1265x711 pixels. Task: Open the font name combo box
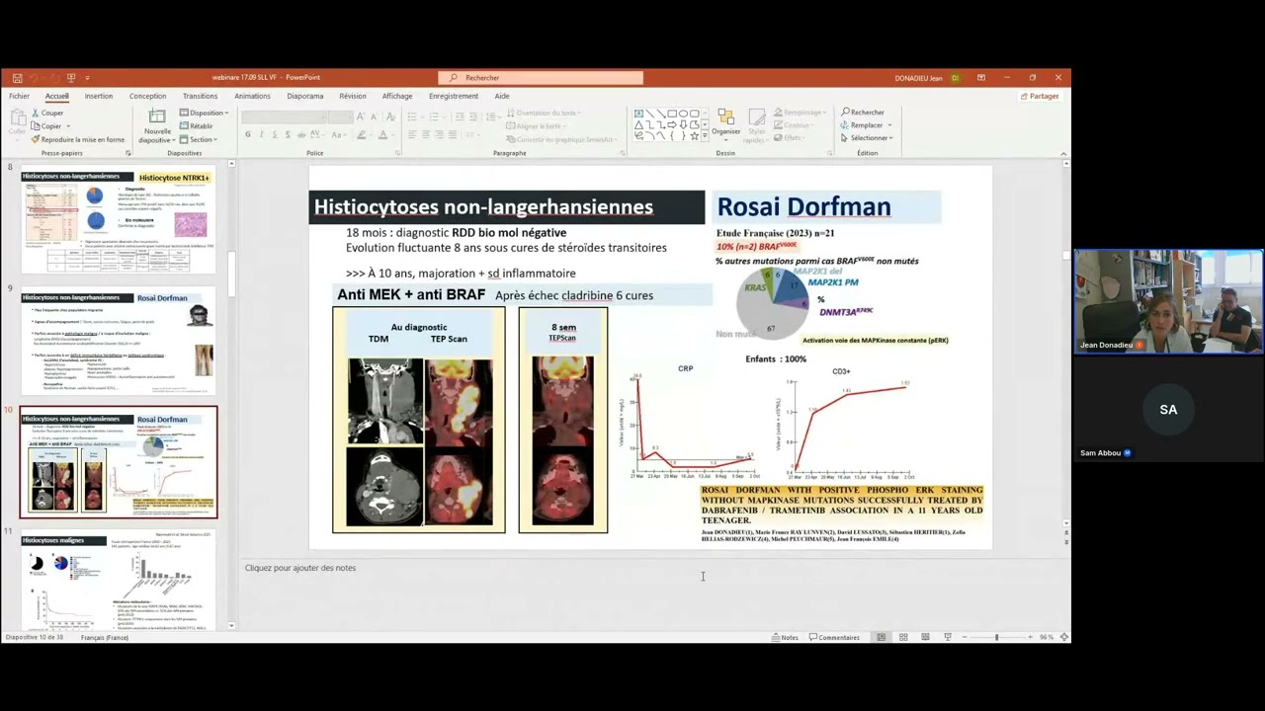[x=285, y=117]
